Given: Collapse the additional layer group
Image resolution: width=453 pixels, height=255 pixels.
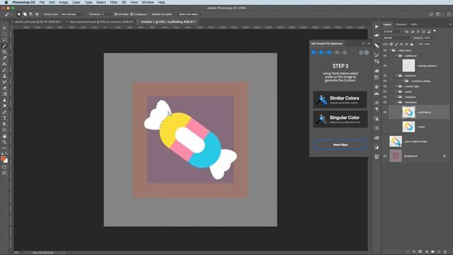Looking at the screenshot, I should click(x=396, y=56).
